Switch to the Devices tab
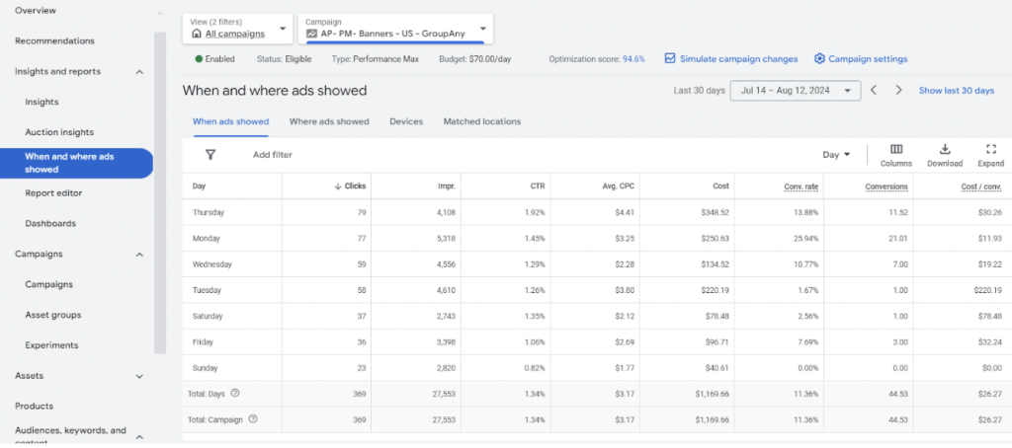The width and height of the screenshot is (1012, 448). (x=406, y=121)
